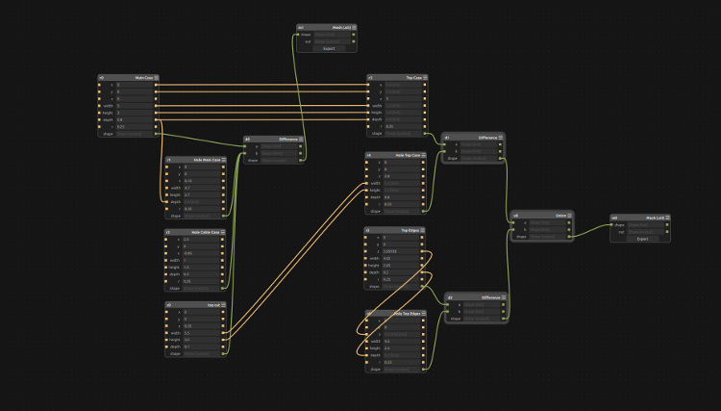Edit the width field of Top Edges
The height and width of the screenshot is (411, 721).
(x=401, y=258)
